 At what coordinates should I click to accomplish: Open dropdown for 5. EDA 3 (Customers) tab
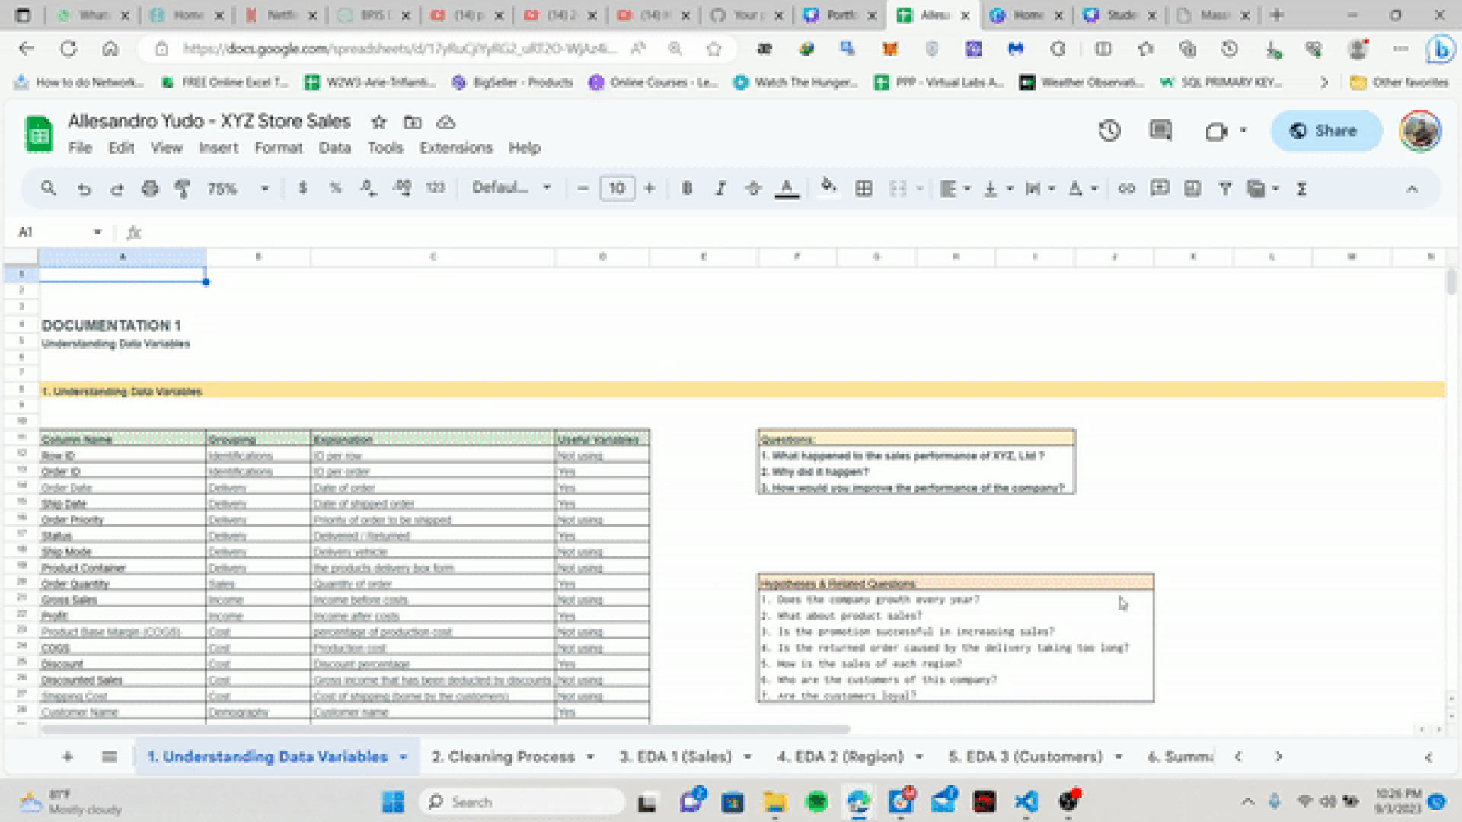[1119, 757]
